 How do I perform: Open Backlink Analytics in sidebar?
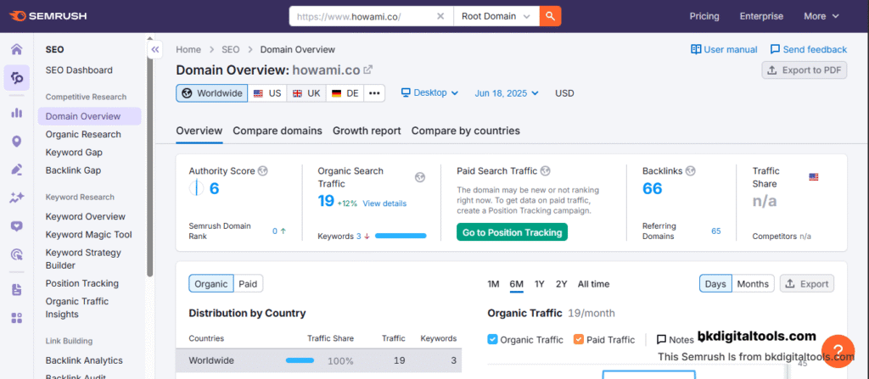pyautogui.click(x=84, y=360)
